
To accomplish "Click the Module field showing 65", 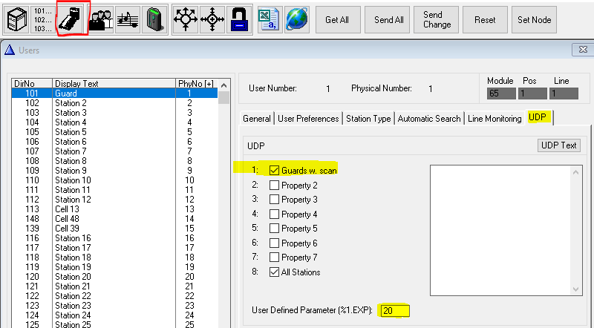I will coord(501,94).
